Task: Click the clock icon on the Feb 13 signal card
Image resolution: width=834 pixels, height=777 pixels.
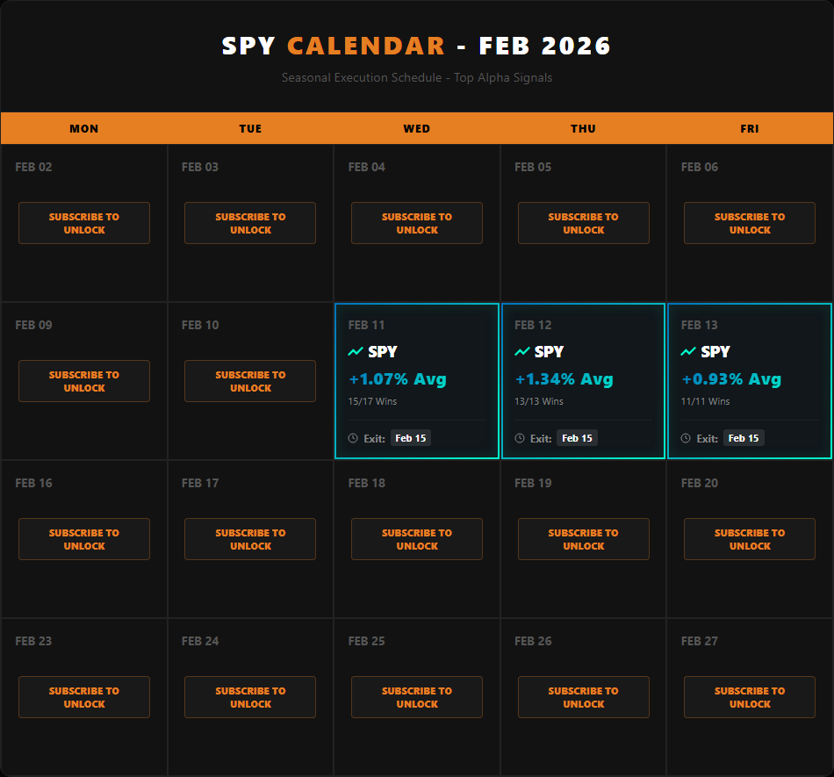Action: 685,437
